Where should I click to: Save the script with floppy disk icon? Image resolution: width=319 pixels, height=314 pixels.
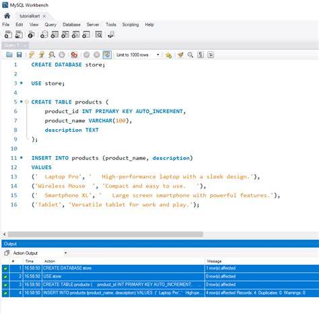point(20,54)
